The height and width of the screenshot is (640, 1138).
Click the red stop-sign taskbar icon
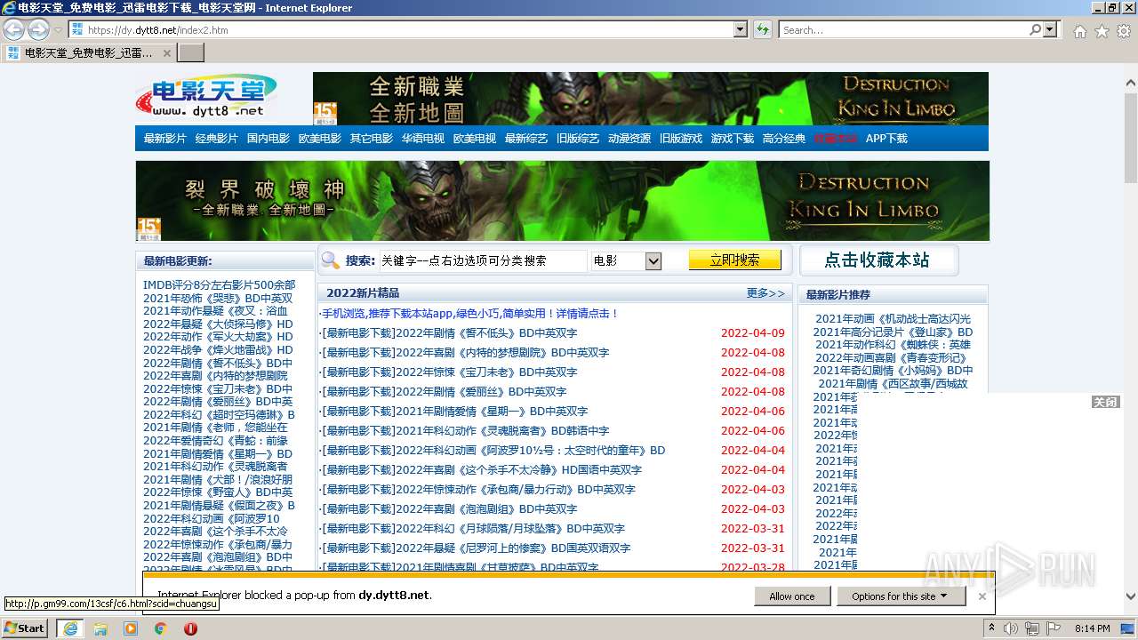[x=190, y=628]
